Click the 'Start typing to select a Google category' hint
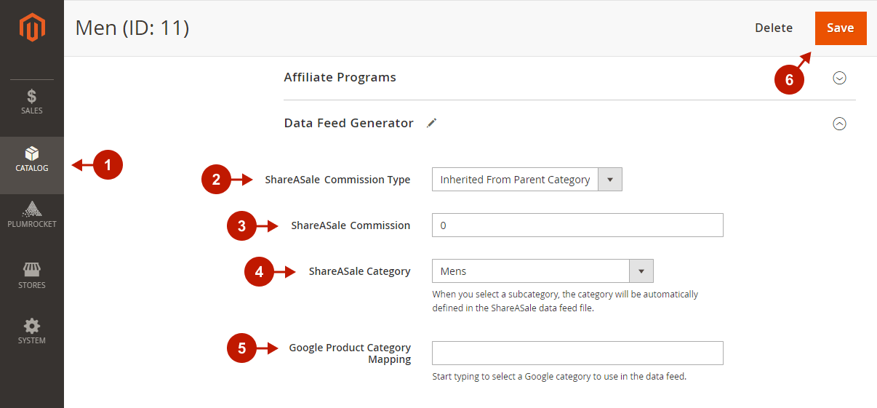877x408 pixels. (x=559, y=377)
